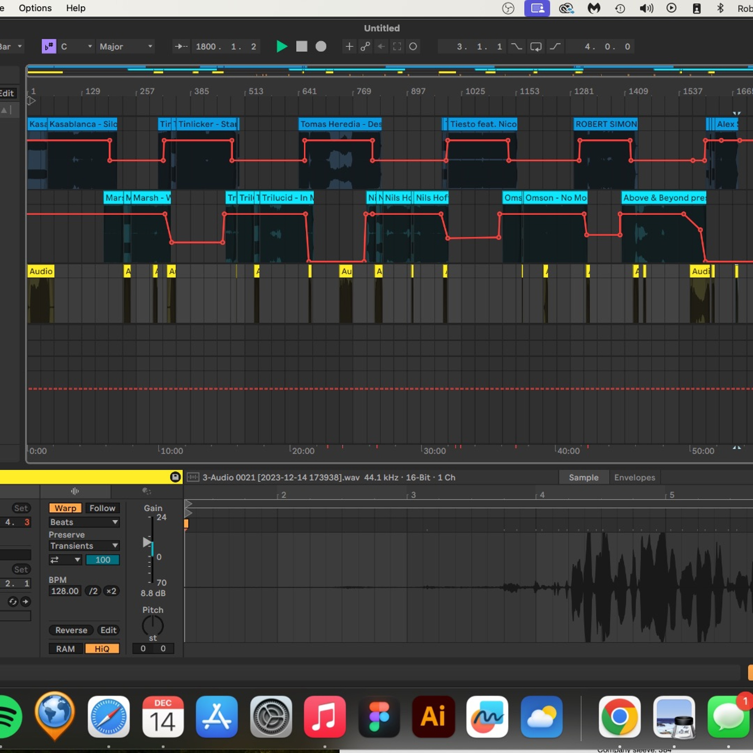Select the first yellow Audio clip
This screenshot has height=753, width=753.
click(41, 271)
